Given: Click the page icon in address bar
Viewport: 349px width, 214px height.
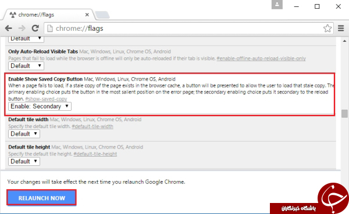Looking at the screenshot, I should point(50,28).
